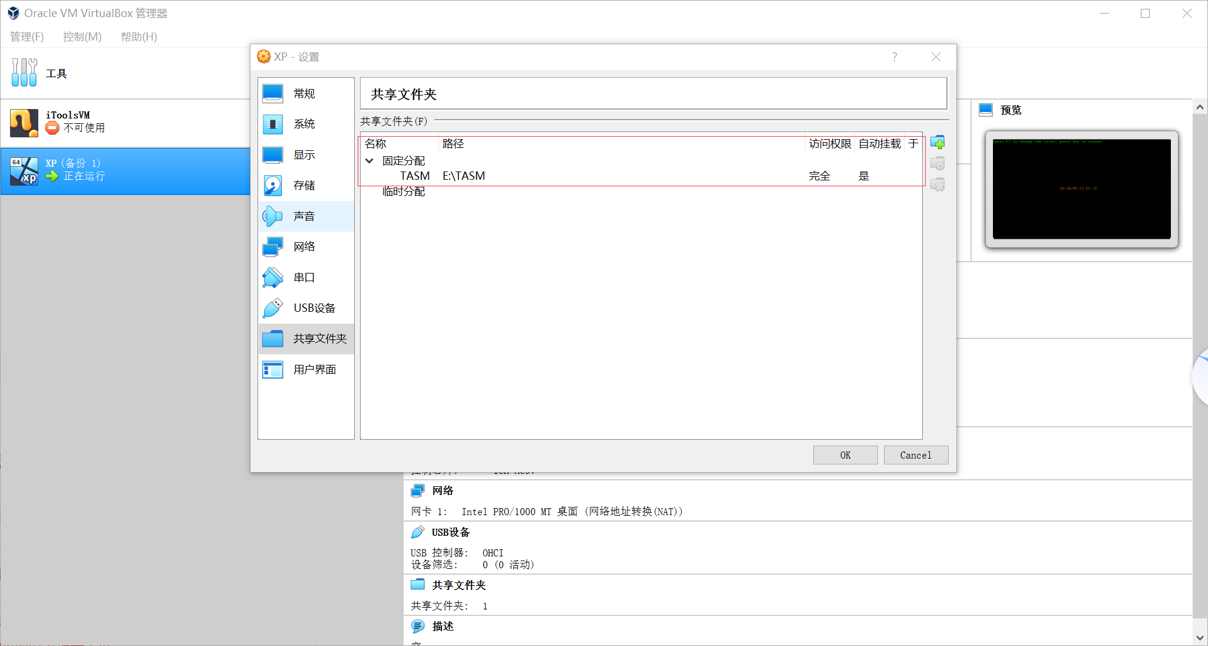
Task: Close the XP settings dialog
Action: [936, 57]
